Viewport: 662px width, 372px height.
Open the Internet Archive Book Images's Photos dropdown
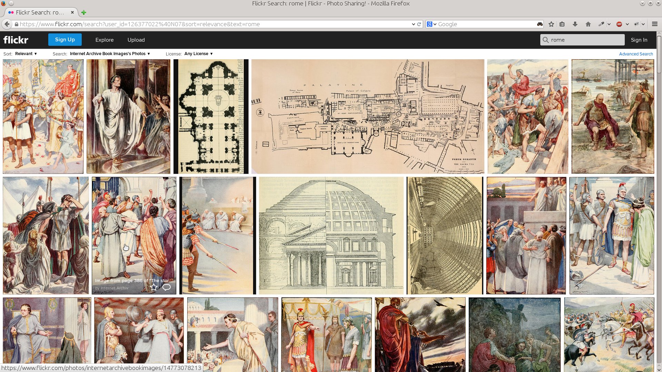coord(110,54)
